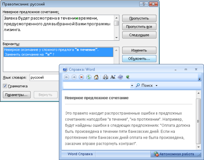Close the Правописание dialog
204x160 pixels.
point(153,4)
